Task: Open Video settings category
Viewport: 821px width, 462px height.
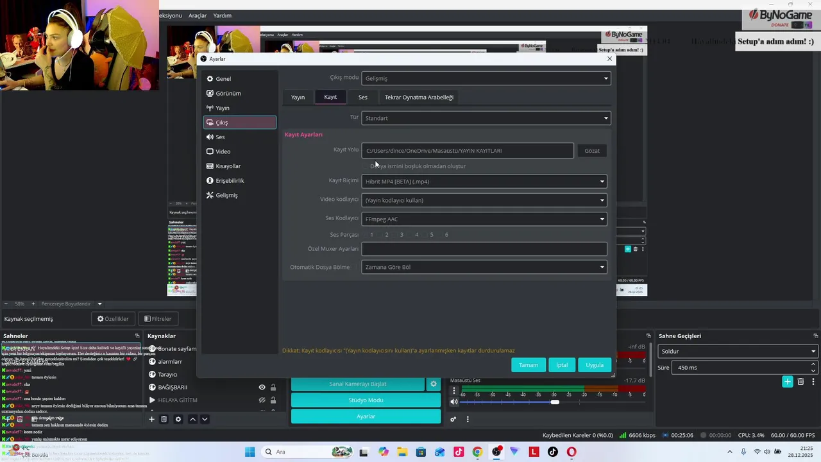Action: pyautogui.click(x=239, y=151)
